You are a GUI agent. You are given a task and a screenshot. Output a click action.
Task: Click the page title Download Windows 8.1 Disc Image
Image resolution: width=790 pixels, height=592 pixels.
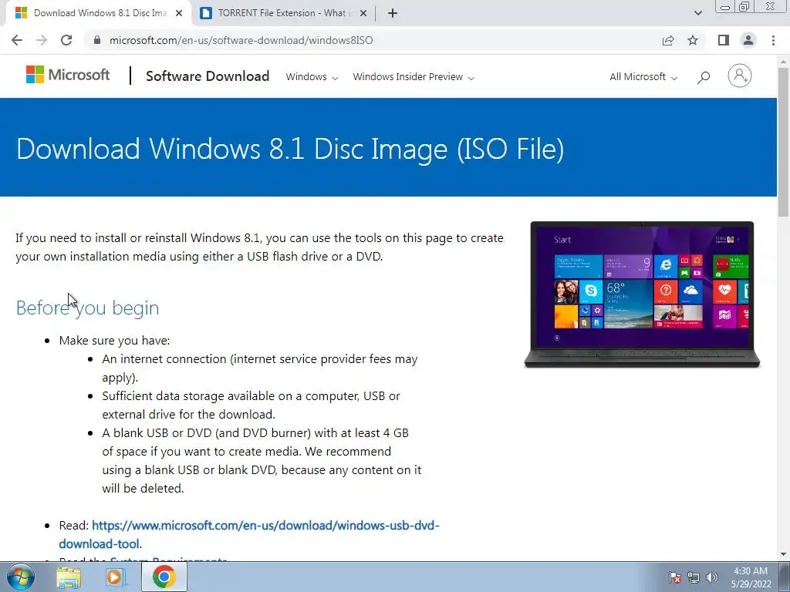click(290, 149)
